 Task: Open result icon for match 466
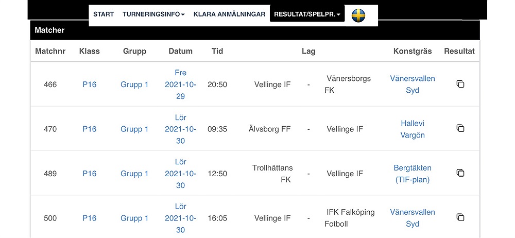coord(460,84)
